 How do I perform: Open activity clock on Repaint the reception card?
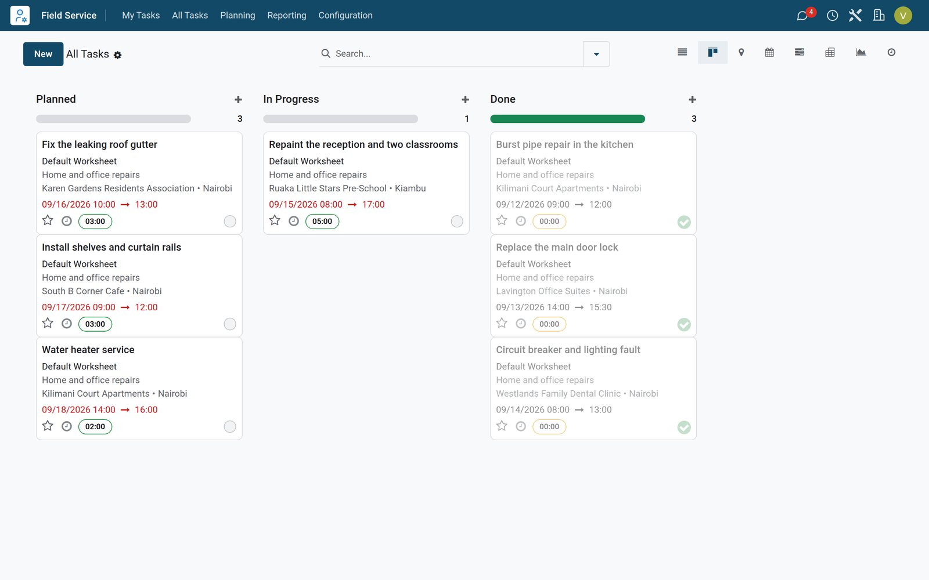[294, 221]
